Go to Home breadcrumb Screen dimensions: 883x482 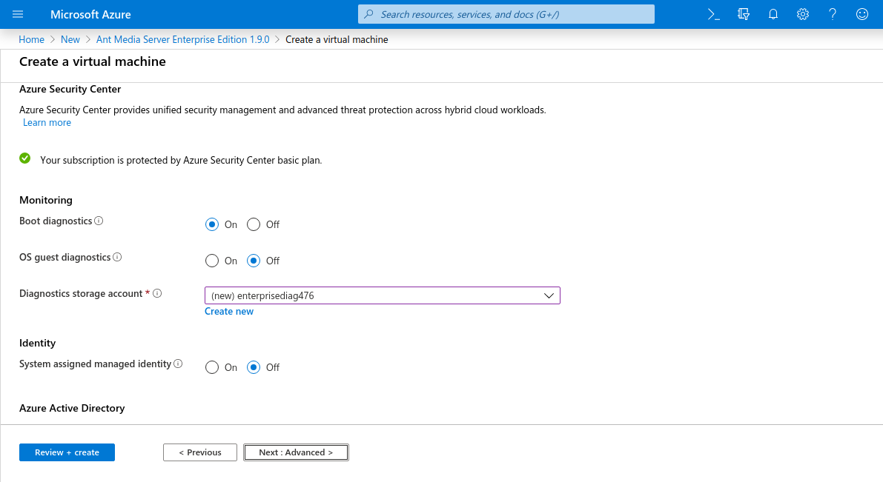coord(32,39)
